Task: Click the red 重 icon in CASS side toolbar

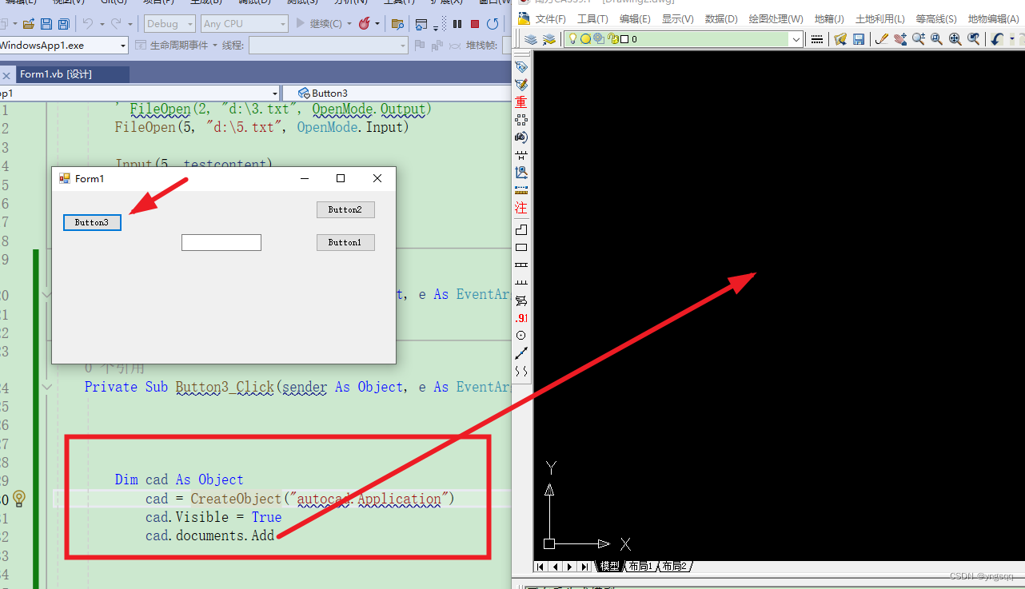Action: pos(521,101)
